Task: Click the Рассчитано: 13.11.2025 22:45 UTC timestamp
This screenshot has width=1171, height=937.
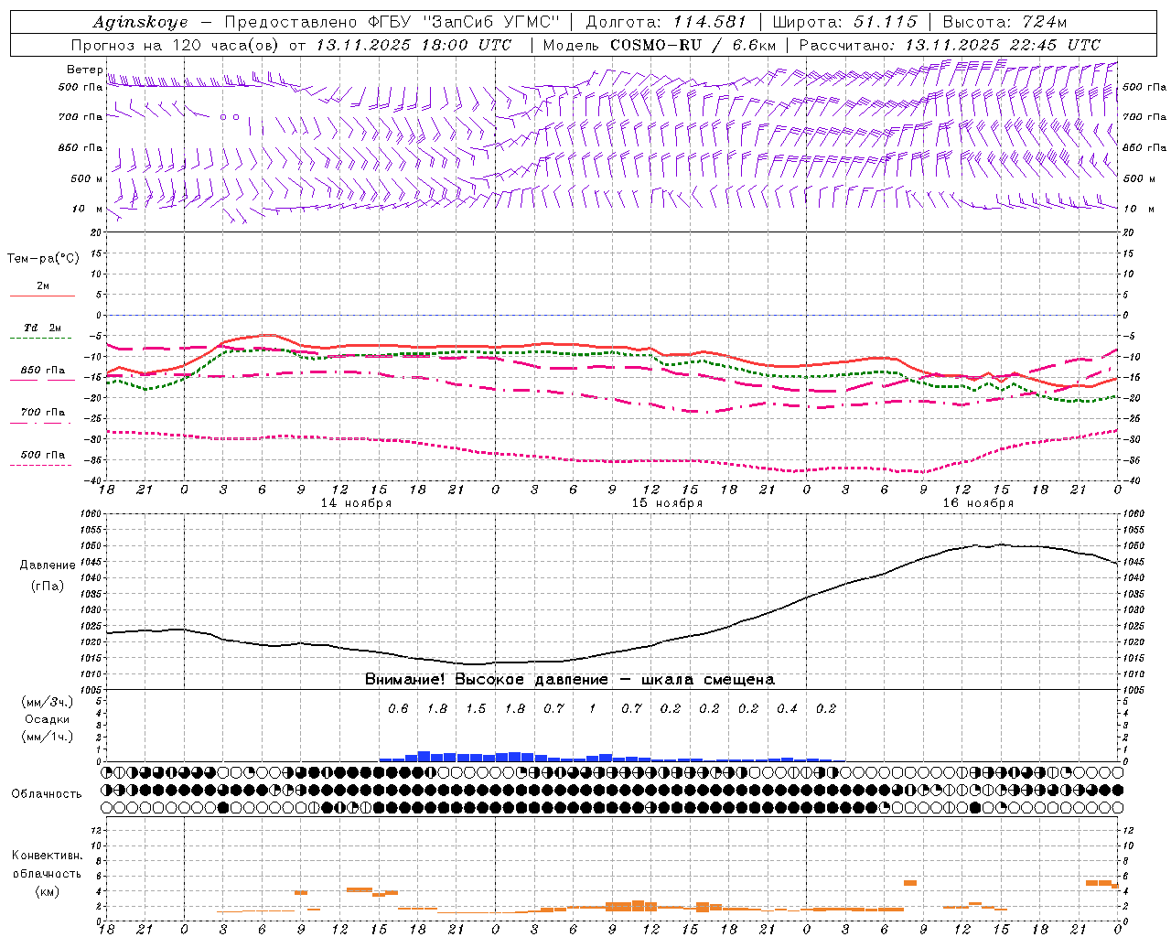Action: 950,45
